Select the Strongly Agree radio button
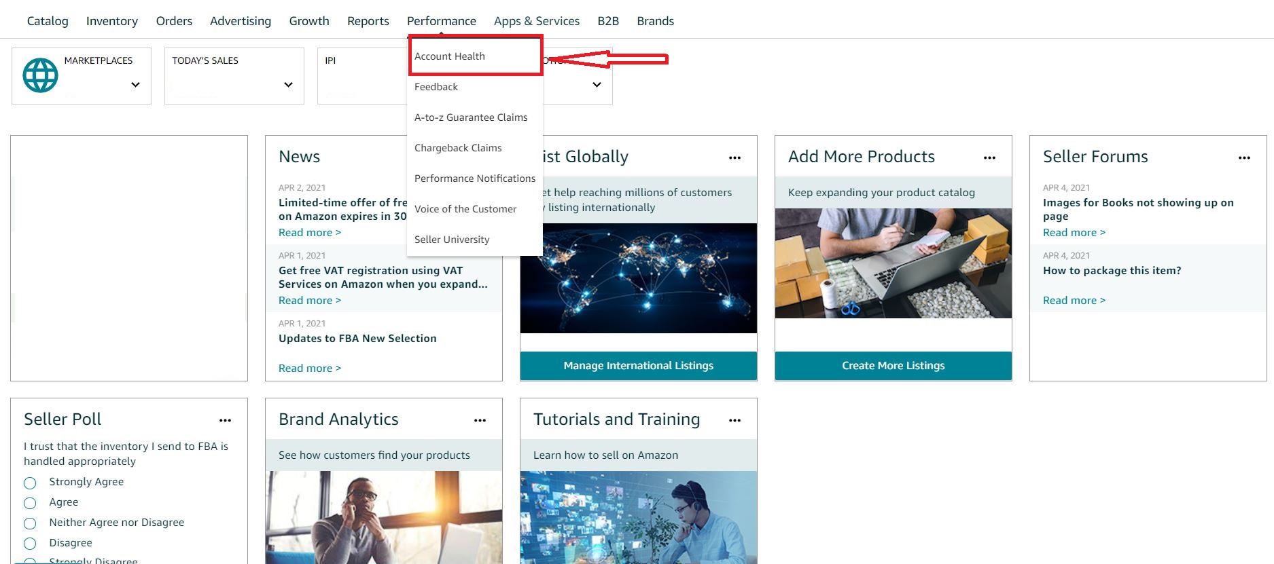1274x564 pixels. 30,483
